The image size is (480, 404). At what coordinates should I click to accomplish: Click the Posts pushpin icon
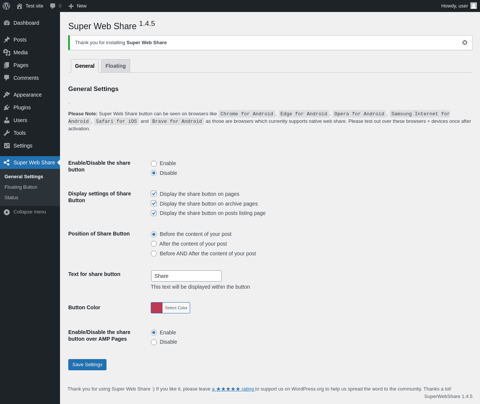point(7,40)
